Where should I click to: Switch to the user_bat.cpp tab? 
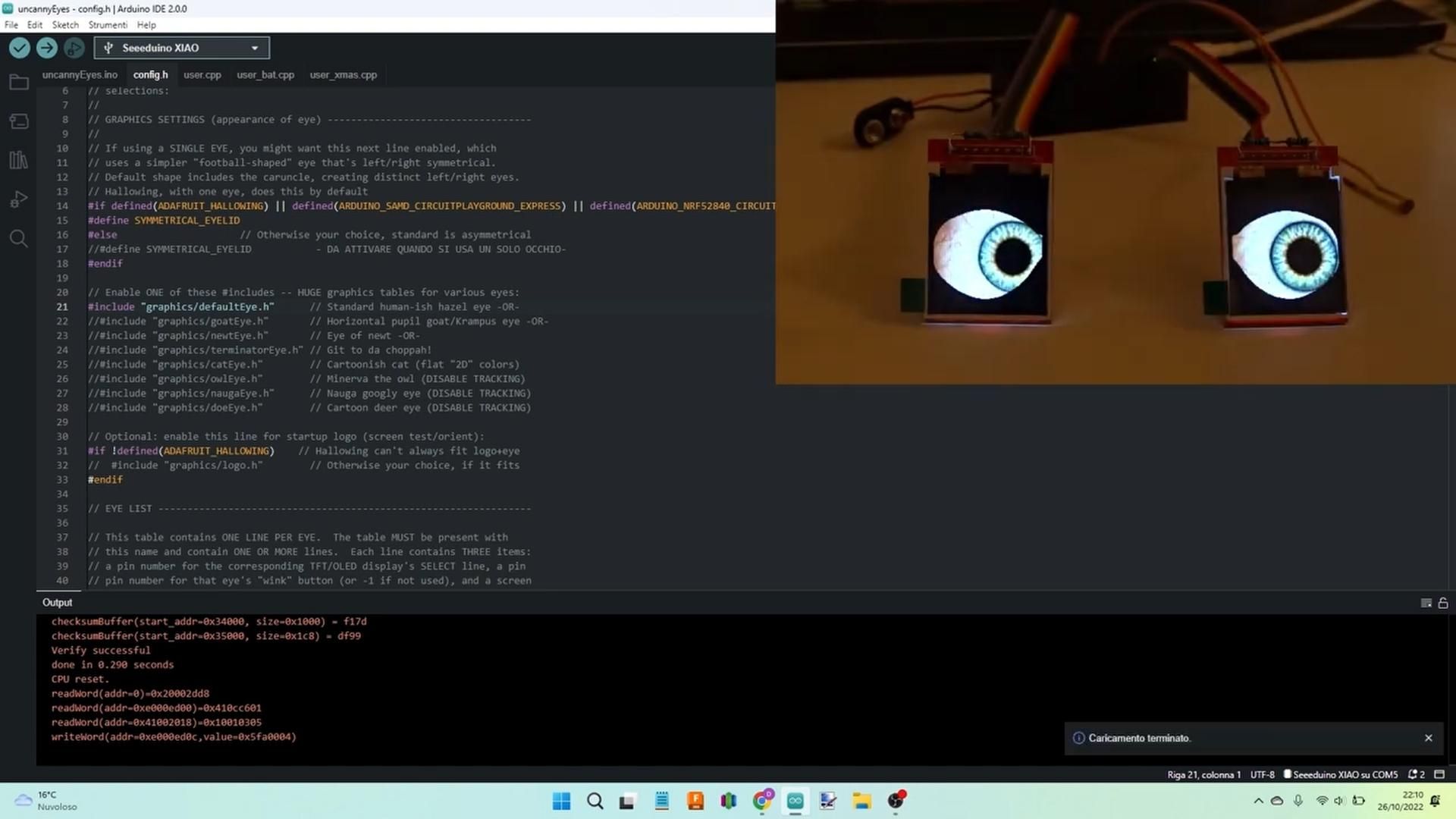click(x=265, y=74)
